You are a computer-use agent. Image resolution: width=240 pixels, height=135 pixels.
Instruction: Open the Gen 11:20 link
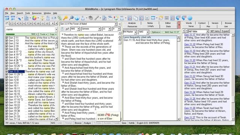tap(190, 60)
